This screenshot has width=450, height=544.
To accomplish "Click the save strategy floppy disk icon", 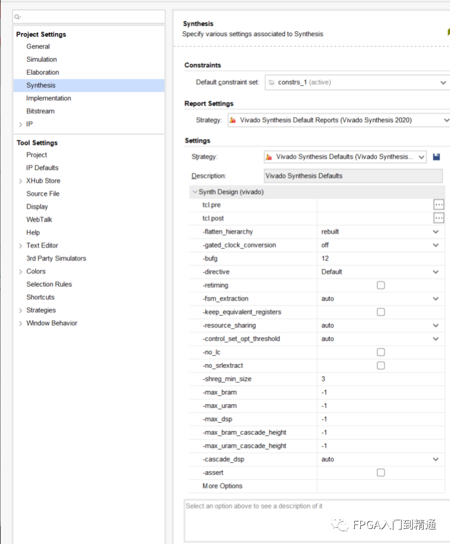I will pos(436,157).
